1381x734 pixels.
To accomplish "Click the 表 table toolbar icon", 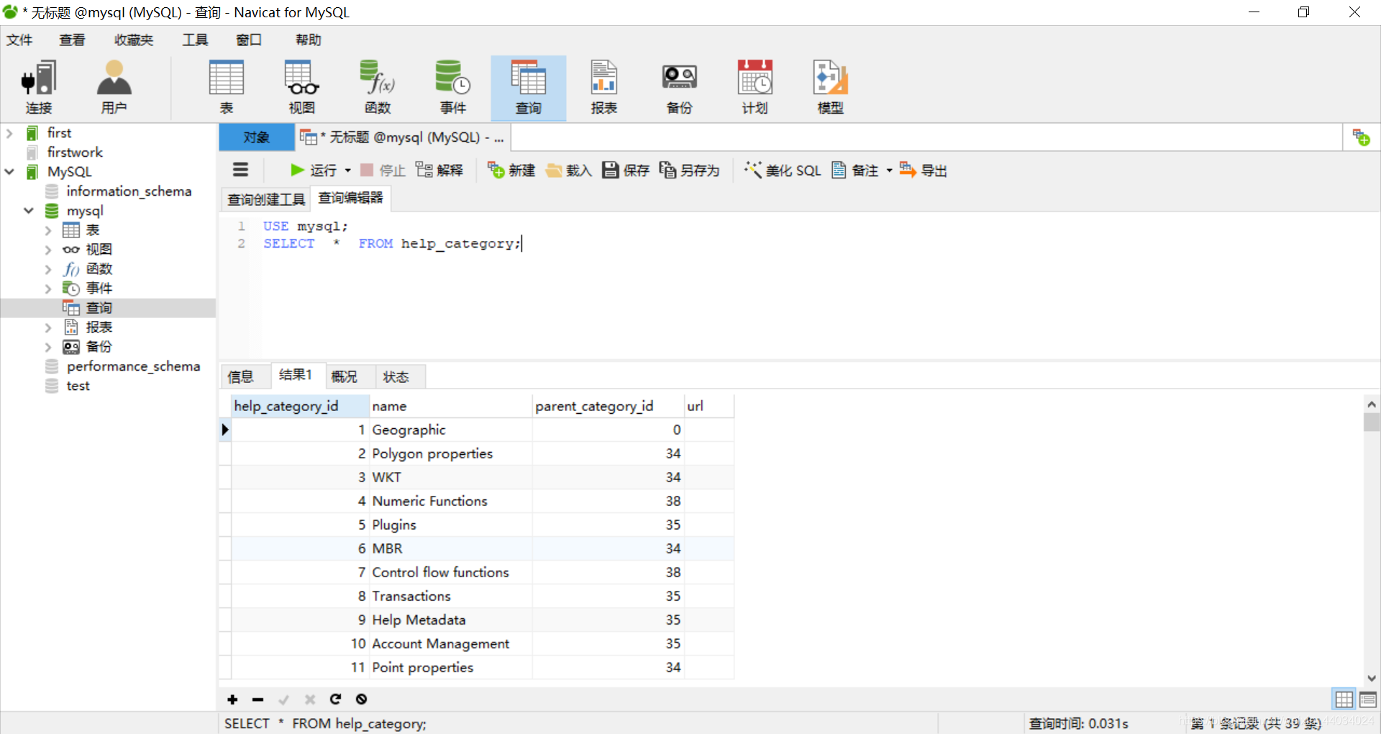I will tap(227, 88).
